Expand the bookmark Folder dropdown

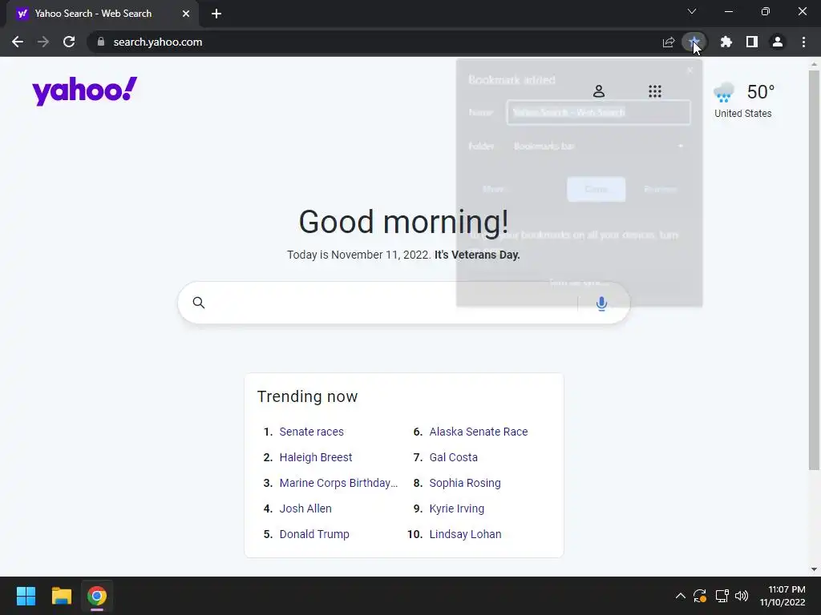[x=598, y=147]
